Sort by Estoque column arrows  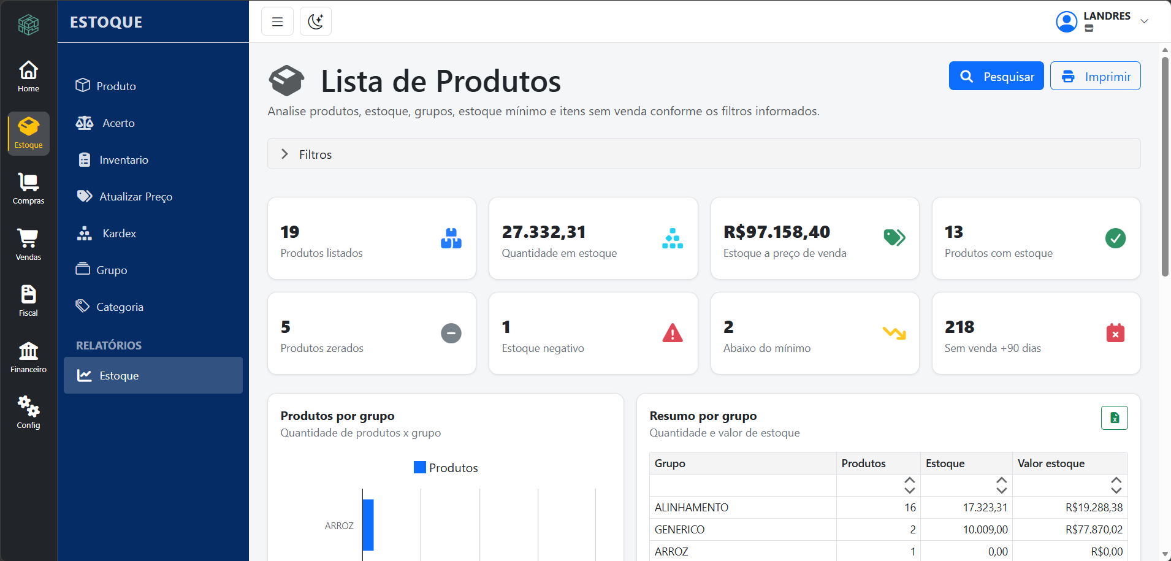(1001, 485)
